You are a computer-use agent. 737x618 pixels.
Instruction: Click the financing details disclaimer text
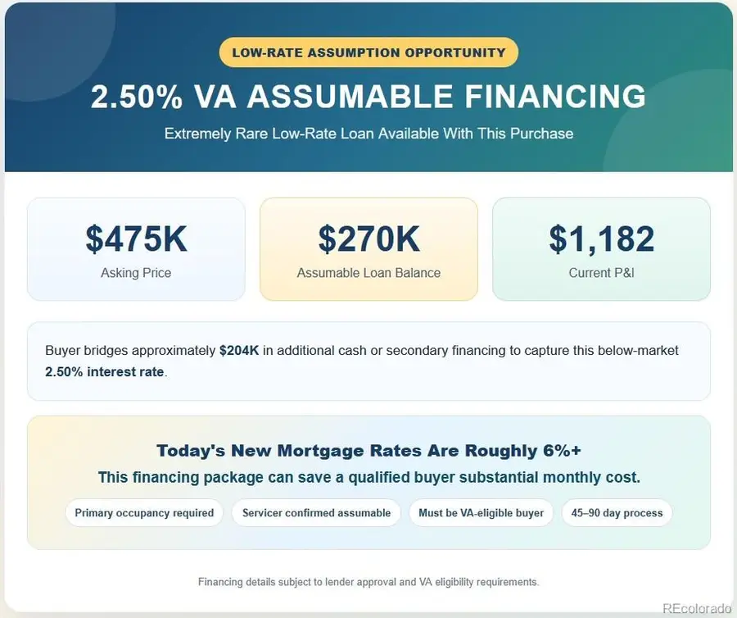[368, 582]
